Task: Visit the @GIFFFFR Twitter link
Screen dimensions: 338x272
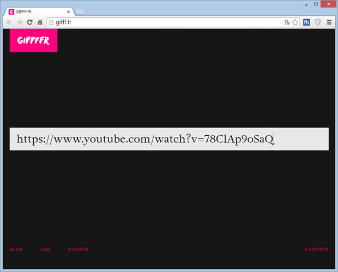Action: pyautogui.click(x=316, y=249)
